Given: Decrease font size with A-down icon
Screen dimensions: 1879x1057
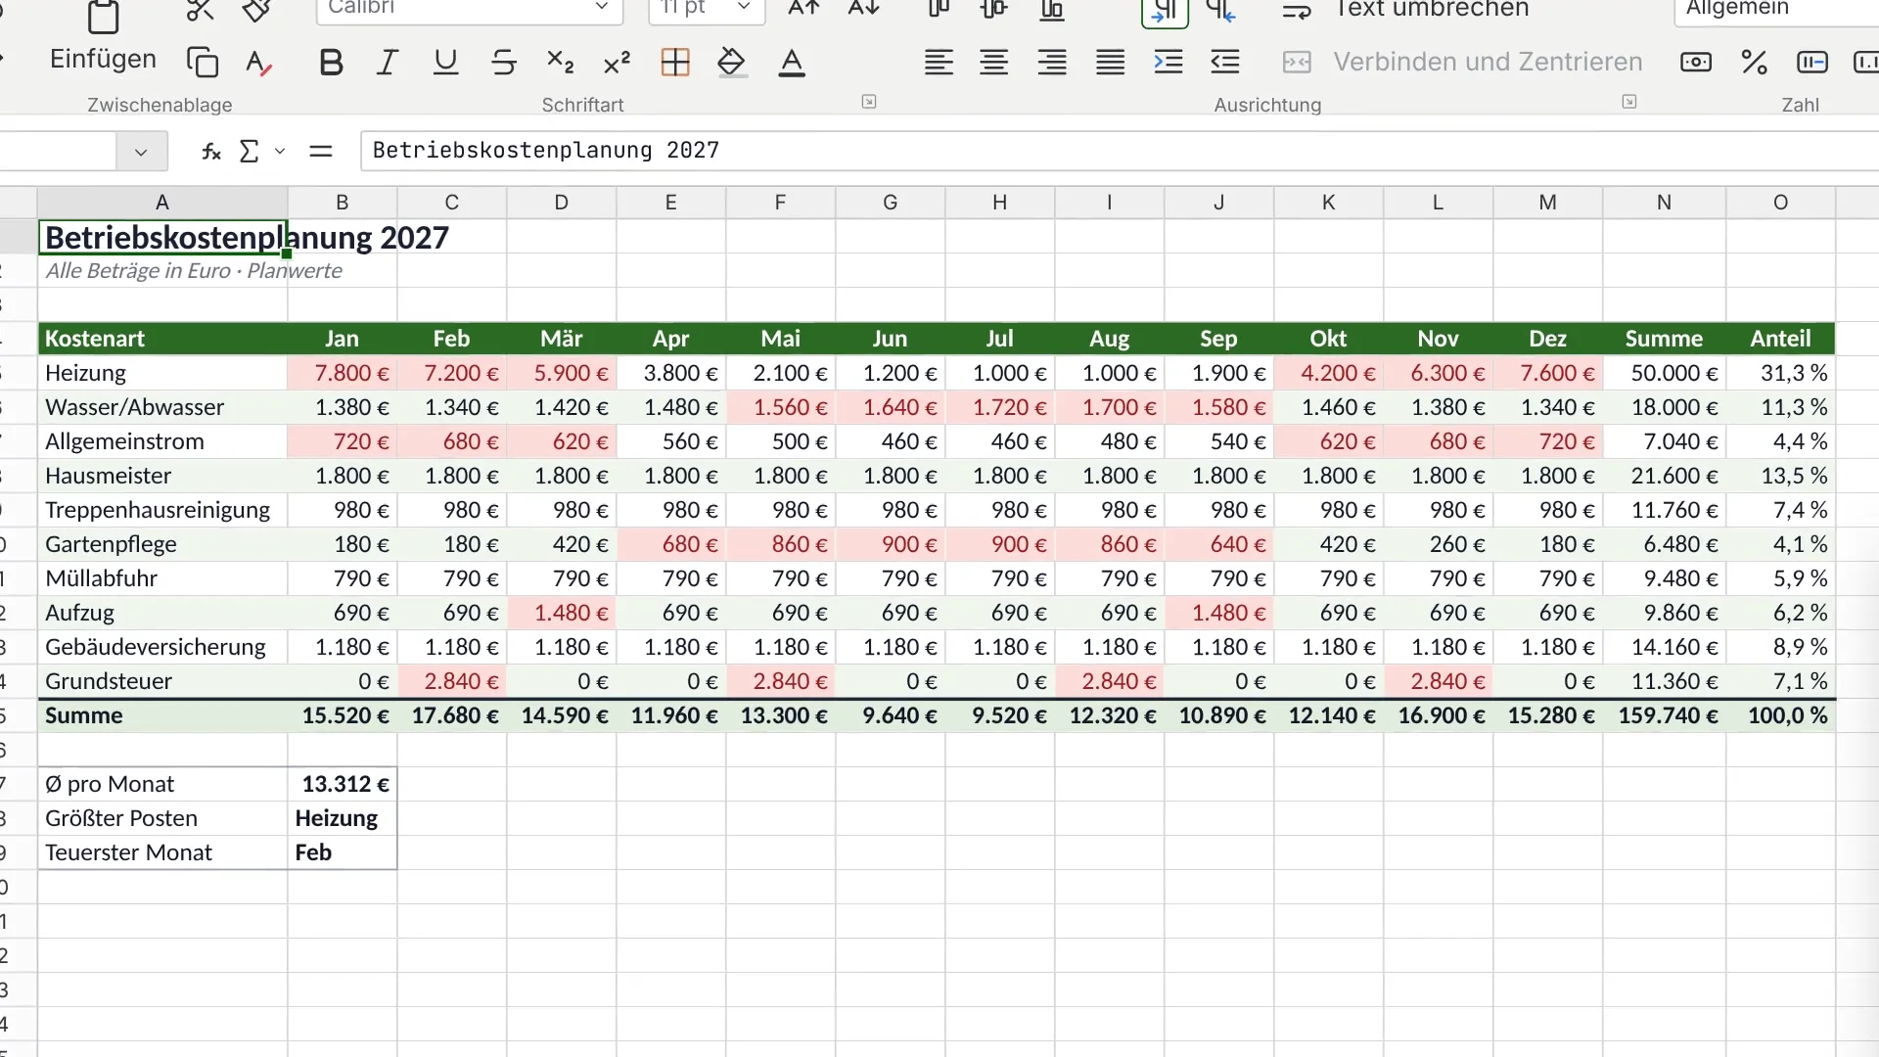Looking at the screenshot, I should 863,9.
